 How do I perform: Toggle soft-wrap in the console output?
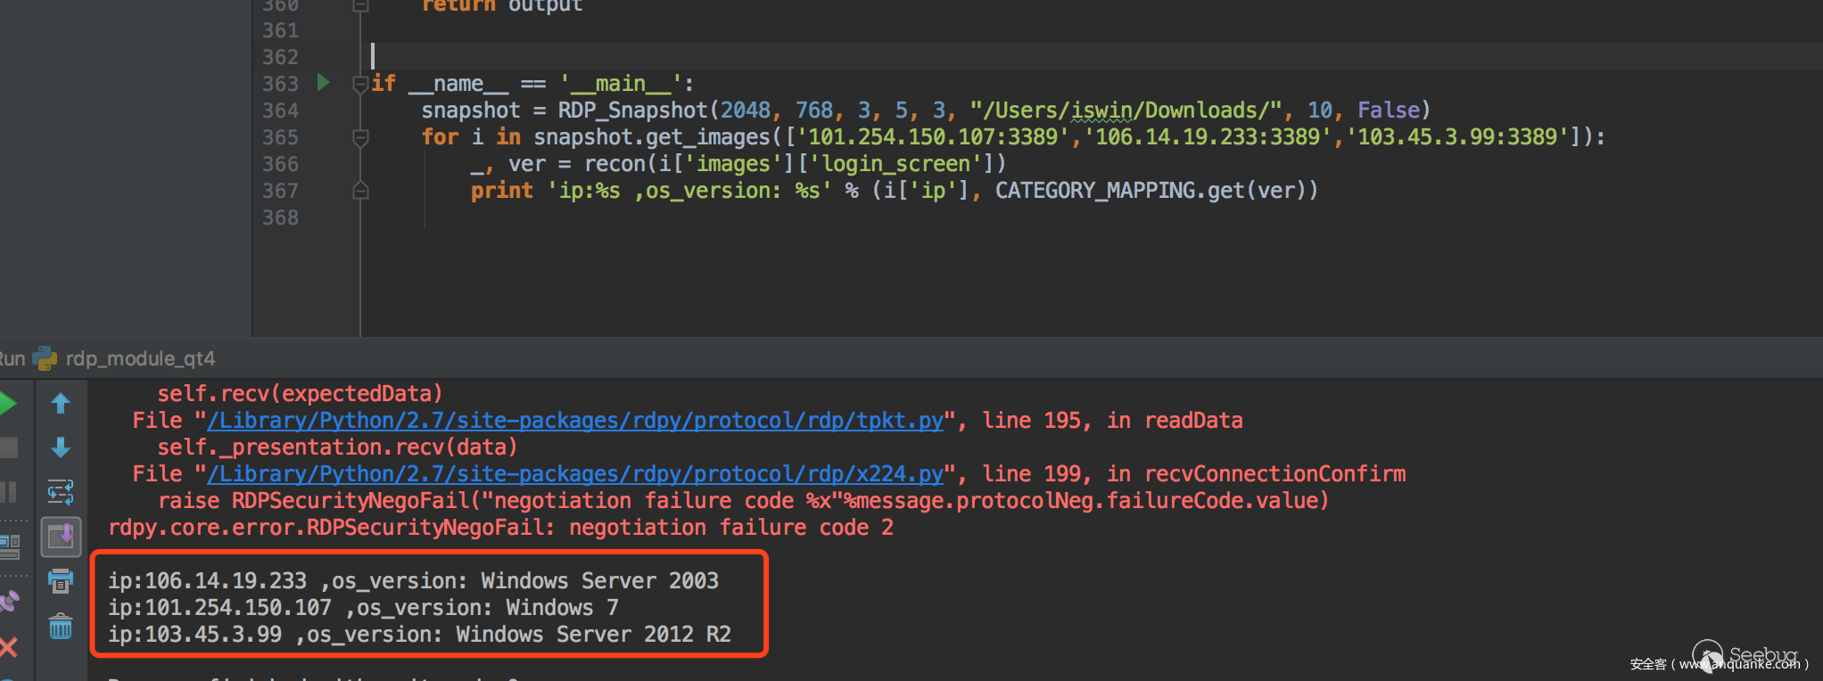61,491
